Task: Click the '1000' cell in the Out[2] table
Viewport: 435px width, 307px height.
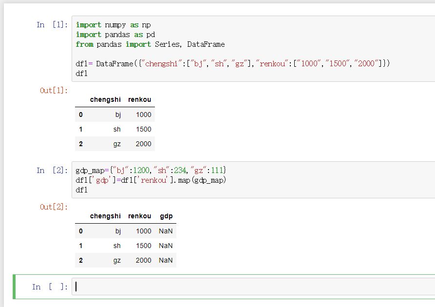Action: [x=143, y=231]
